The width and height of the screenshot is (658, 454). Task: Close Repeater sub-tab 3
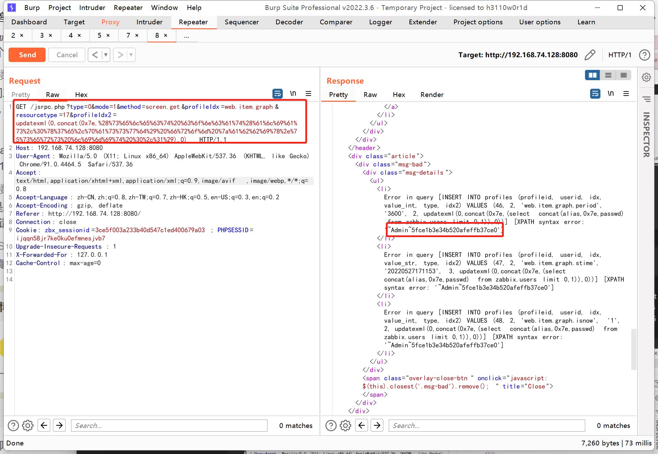click(50, 35)
